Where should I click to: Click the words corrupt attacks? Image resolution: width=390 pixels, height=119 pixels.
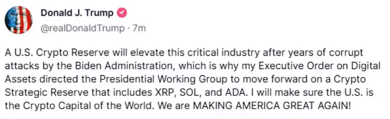185,60
